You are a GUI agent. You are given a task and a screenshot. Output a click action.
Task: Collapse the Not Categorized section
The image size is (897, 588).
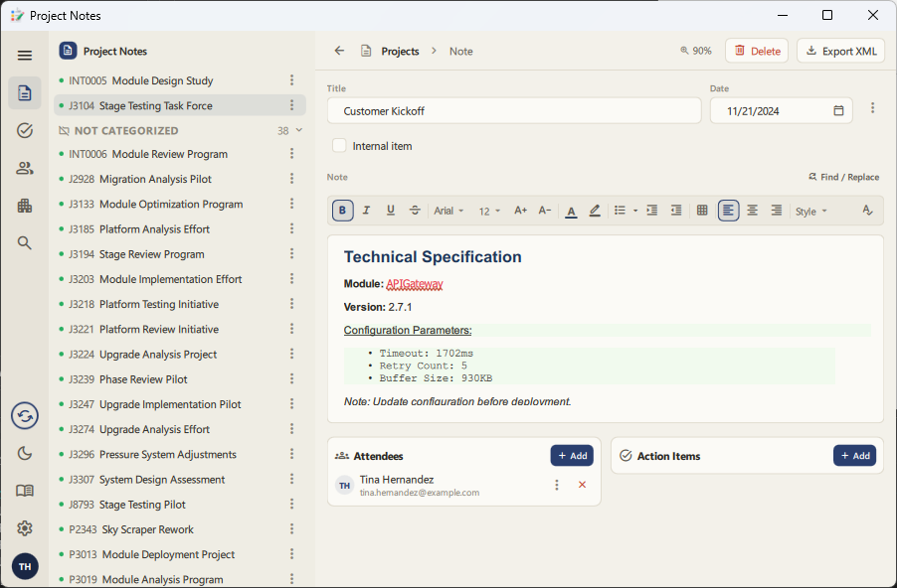298,130
